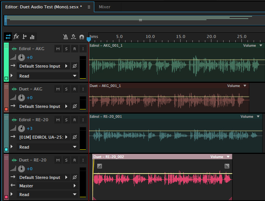Click waveform icon of Edirol – RE-20 track

14,120
